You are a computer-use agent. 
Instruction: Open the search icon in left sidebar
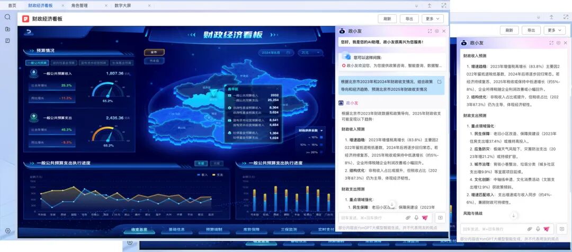[x=7, y=17]
